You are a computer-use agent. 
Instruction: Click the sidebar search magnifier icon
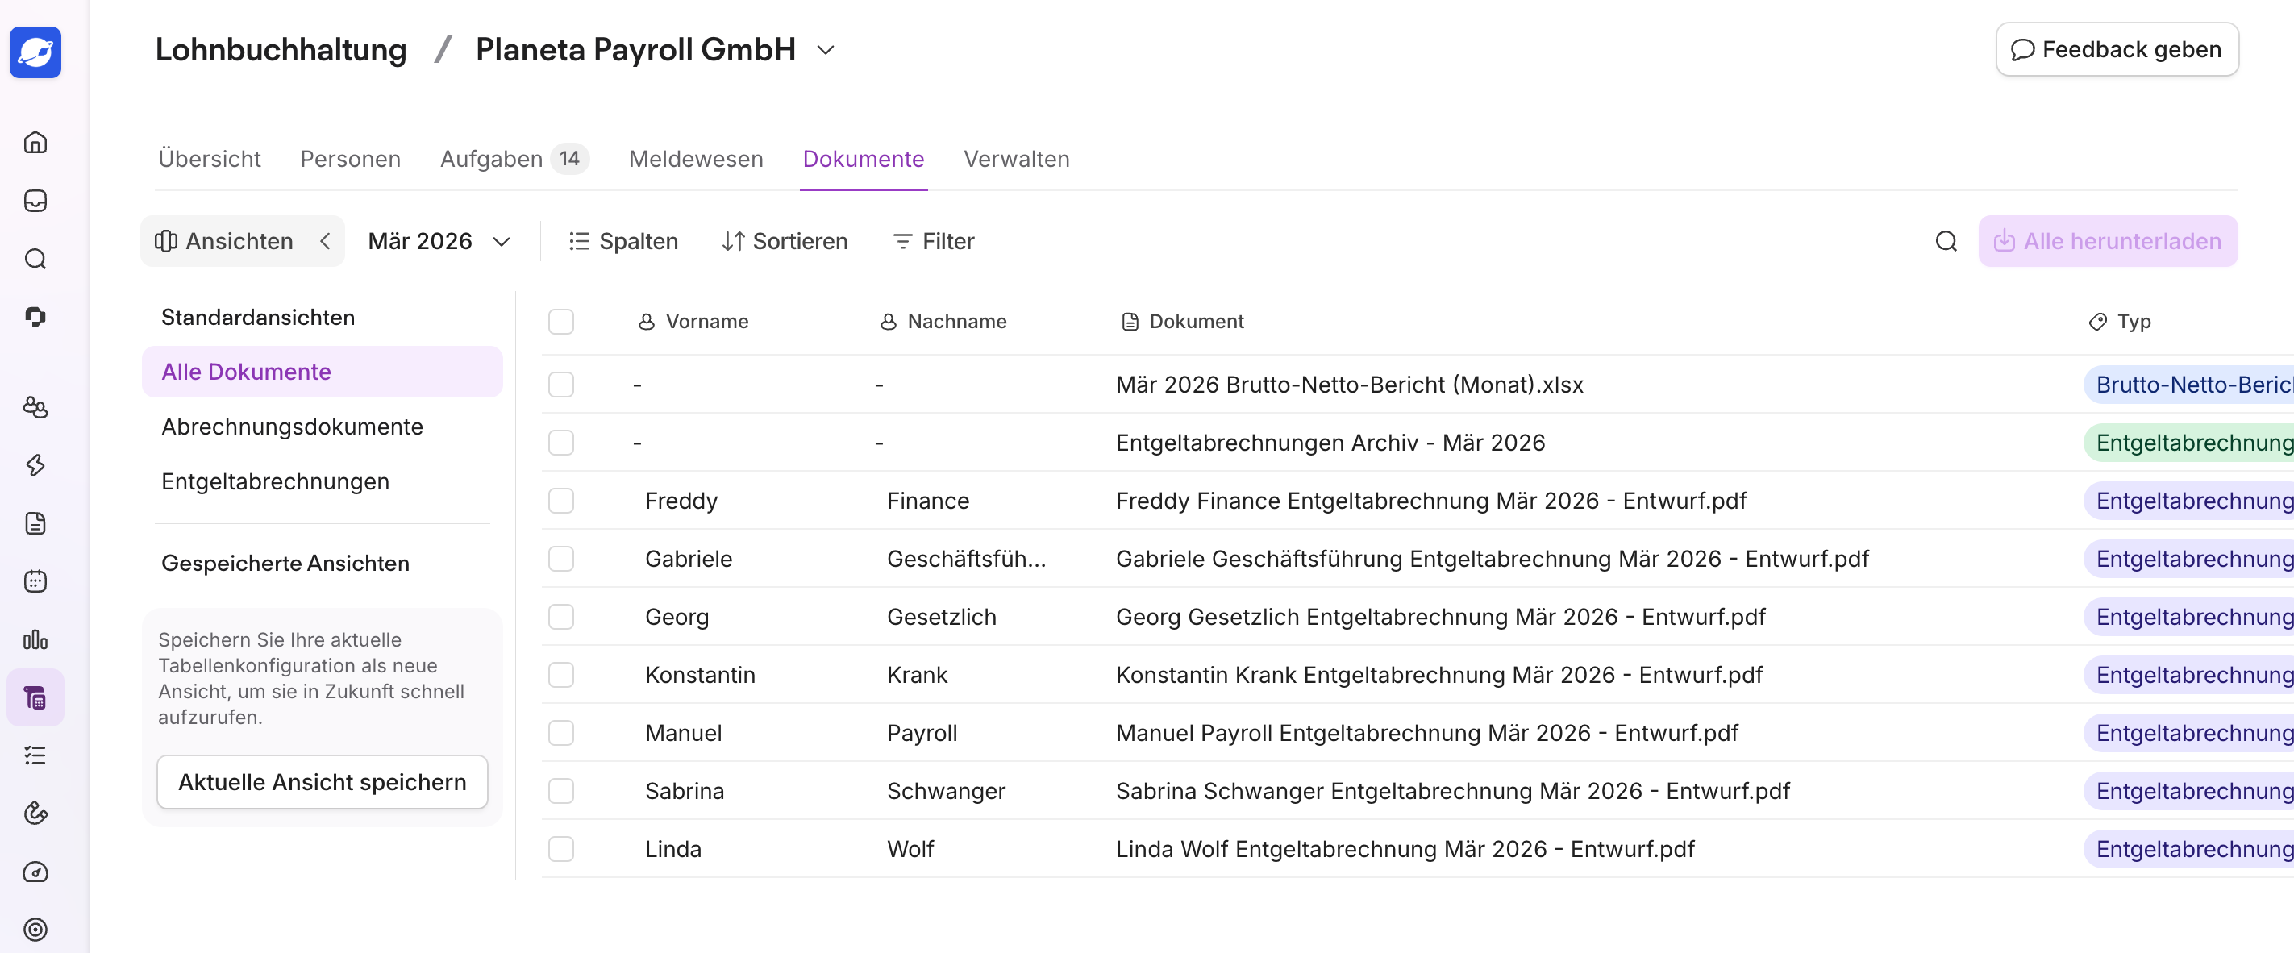tap(35, 259)
